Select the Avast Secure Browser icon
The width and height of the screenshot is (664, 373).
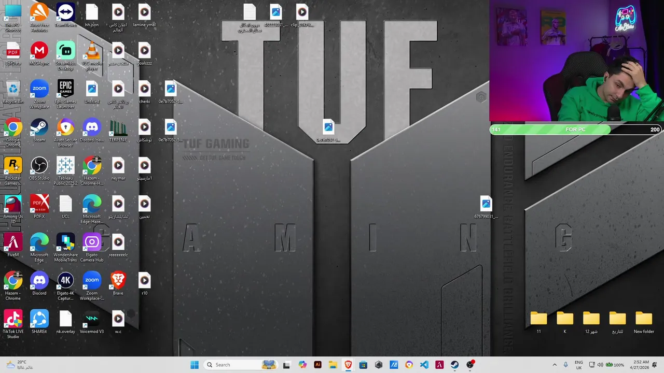tap(65, 133)
